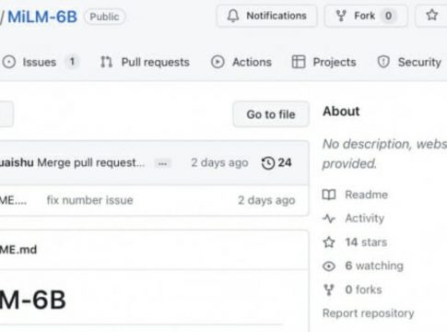Image resolution: width=447 pixels, height=332 pixels.
Task: Open the Pull requests tab
Action: [x=145, y=62]
